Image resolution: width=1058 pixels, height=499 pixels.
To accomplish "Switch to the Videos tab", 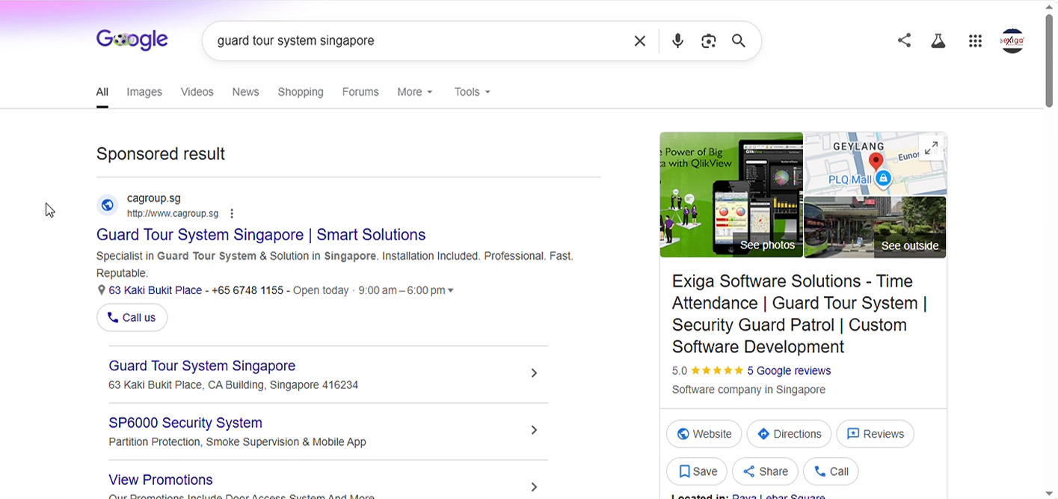I will pos(197,92).
